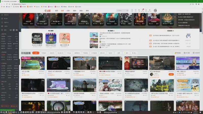Viewport: 203px width, 114px height.
Task: Open the user avatar menu
Action: (155, 10)
